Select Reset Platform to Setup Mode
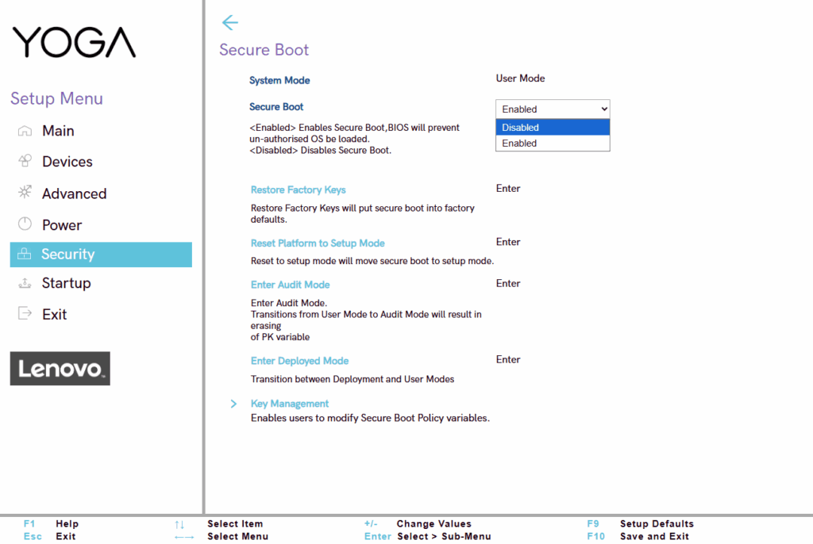The height and width of the screenshot is (544, 813). 318,243
